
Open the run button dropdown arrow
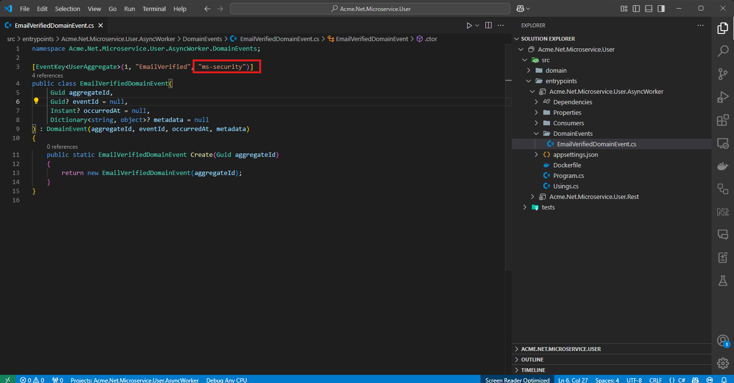pyautogui.click(x=477, y=25)
